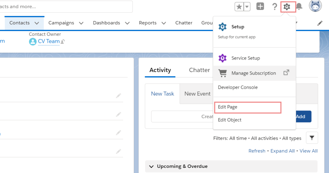Click the change owner icon beside CV Team
Screen dimensions: 329x173
(63, 42)
